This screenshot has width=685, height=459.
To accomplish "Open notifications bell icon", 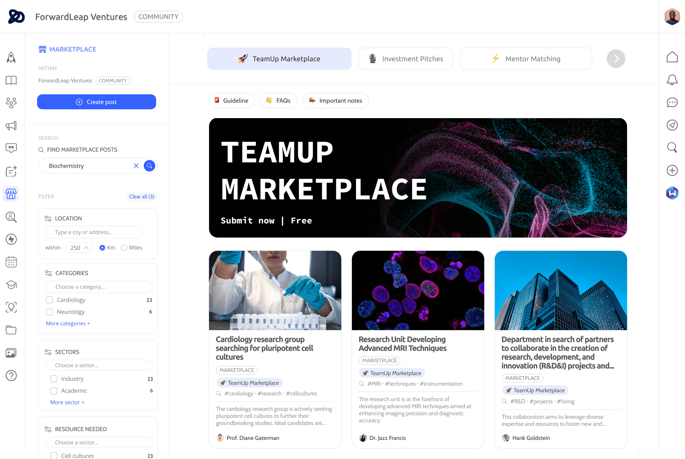I will 672,80.
